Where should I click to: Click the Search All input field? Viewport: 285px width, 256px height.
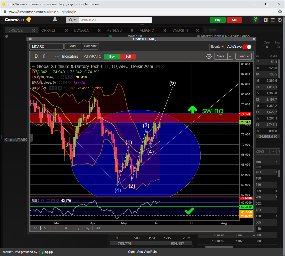pyautogui.click(x=115, y=20)
